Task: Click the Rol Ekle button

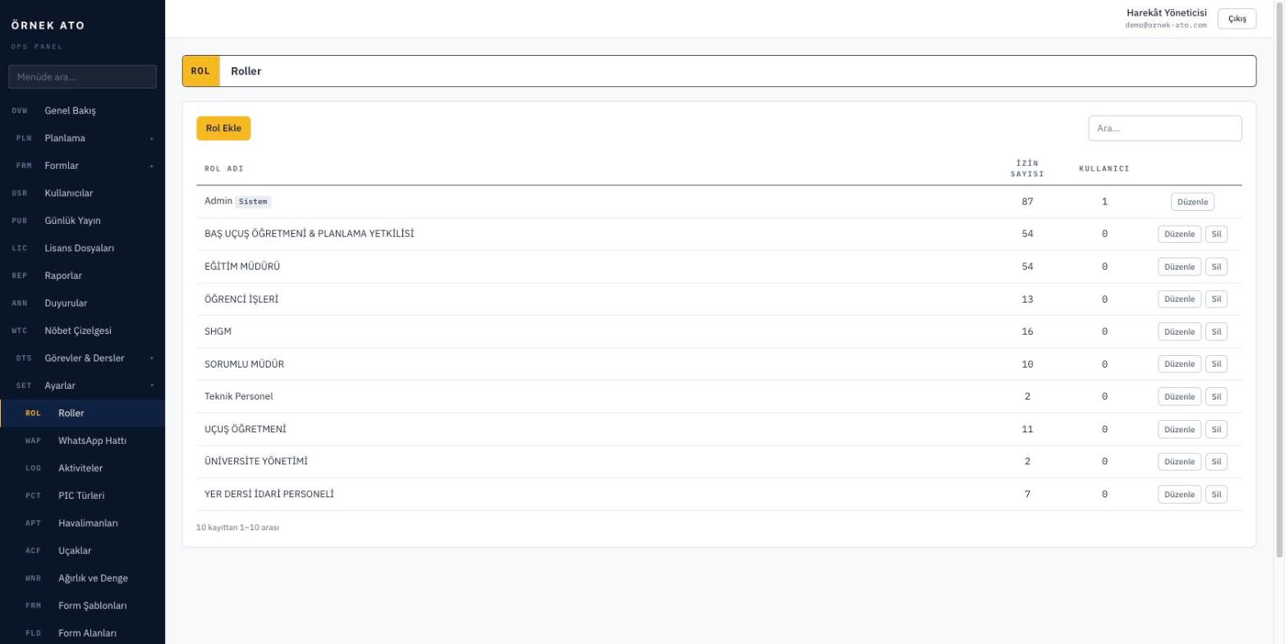Action: [x=223, y=128]
